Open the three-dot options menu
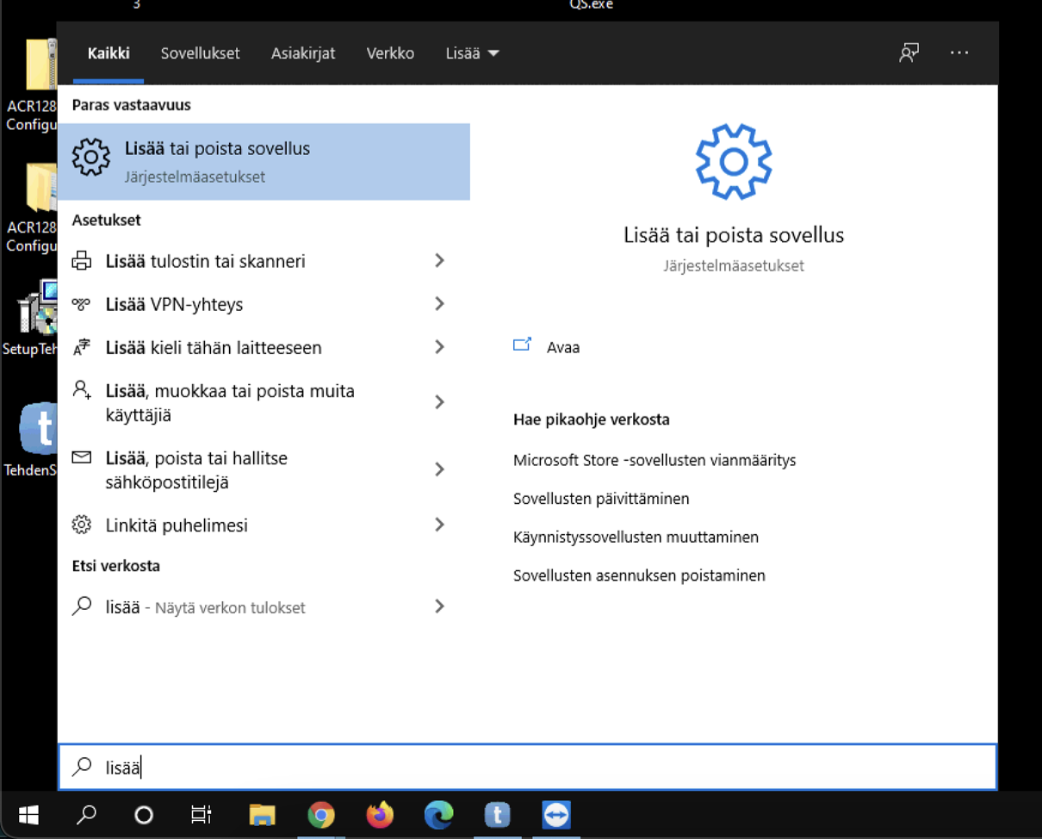Image resolution: width=1042 pixels, height=839 pixels. 959,53
